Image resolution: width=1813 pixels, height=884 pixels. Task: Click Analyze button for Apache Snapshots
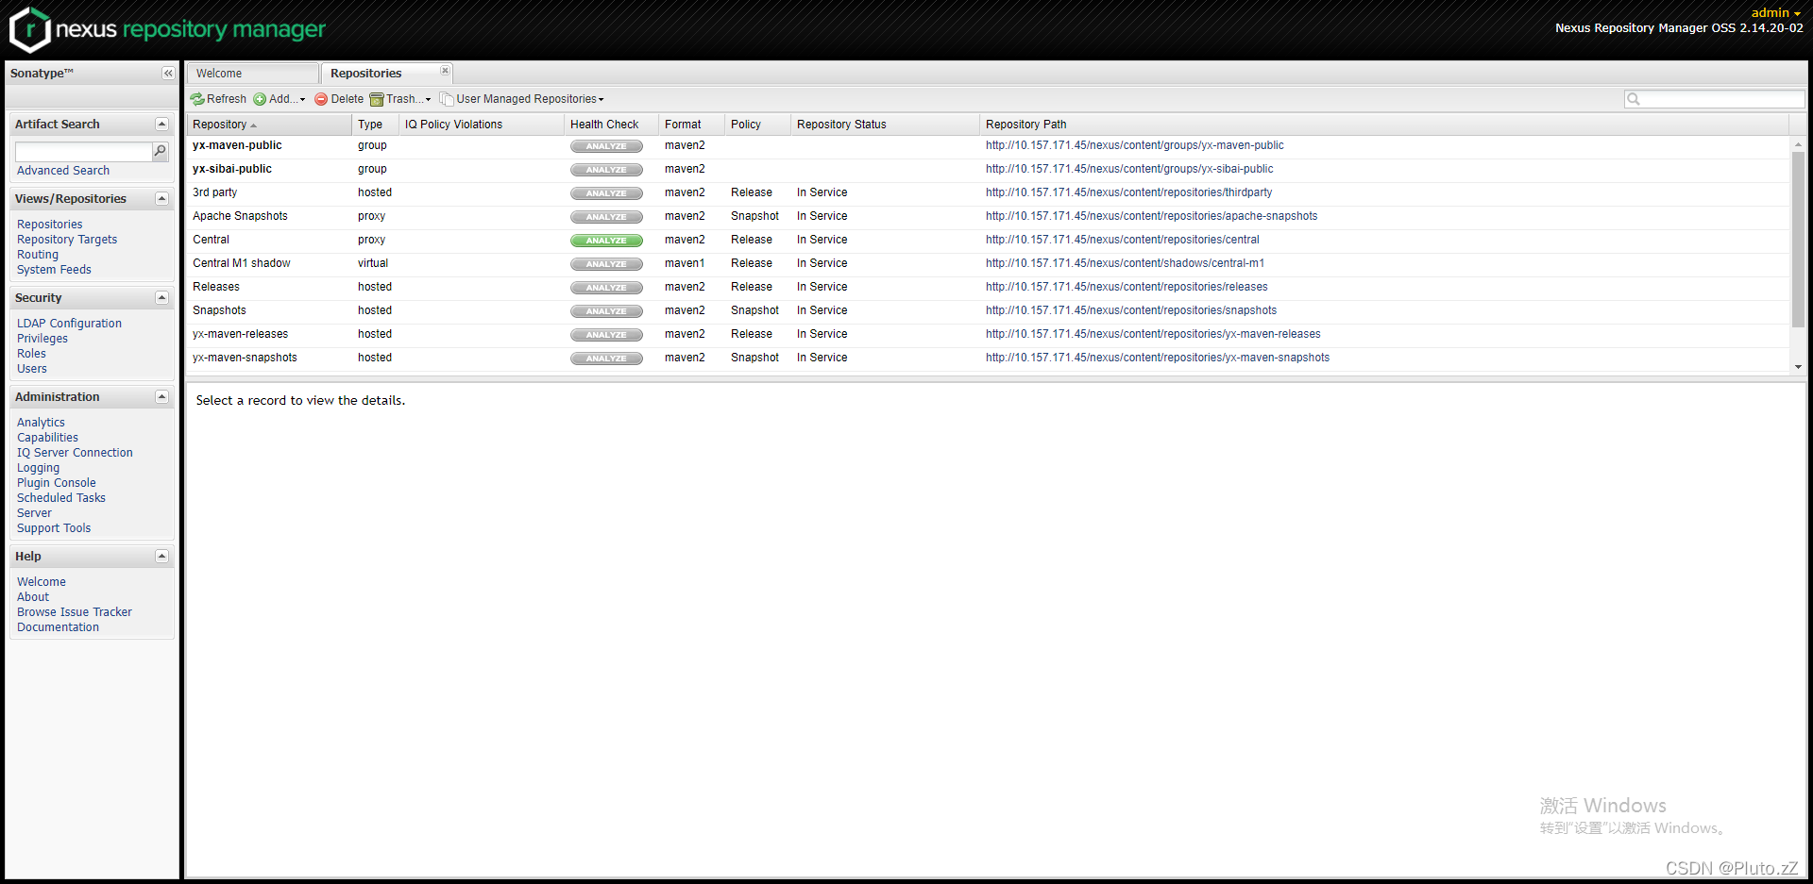pos(606,217)
